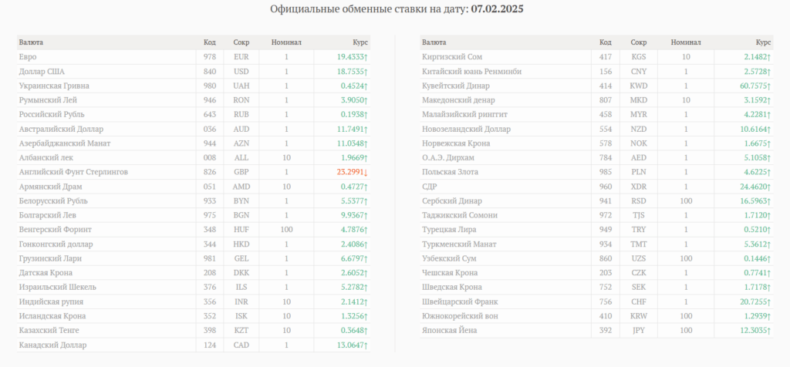Select the Чешская Крона rate 0.7741
This screenshot has height=367, width=790.
(758, 272)
